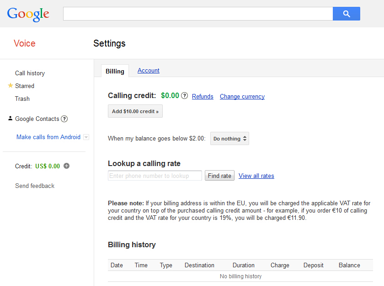
Task: Click the Voice product title
Action: pos(25,43)
